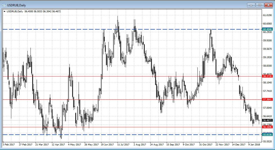Click the 57.3641 red price label
275x150 pixels.
pos(268,99)
